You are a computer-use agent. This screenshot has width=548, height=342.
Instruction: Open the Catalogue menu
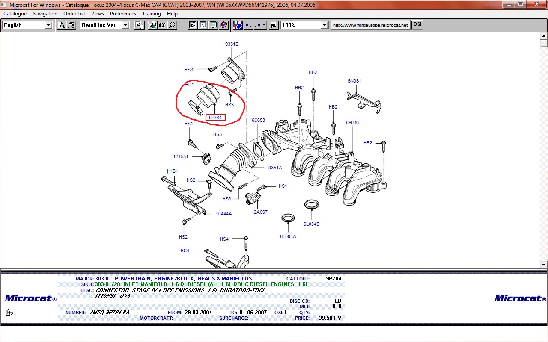coord(15,14)
